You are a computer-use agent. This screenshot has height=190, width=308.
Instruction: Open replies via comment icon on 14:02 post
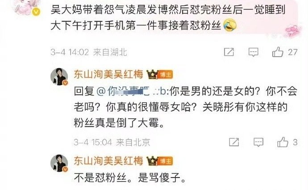[x=254, y=52]
